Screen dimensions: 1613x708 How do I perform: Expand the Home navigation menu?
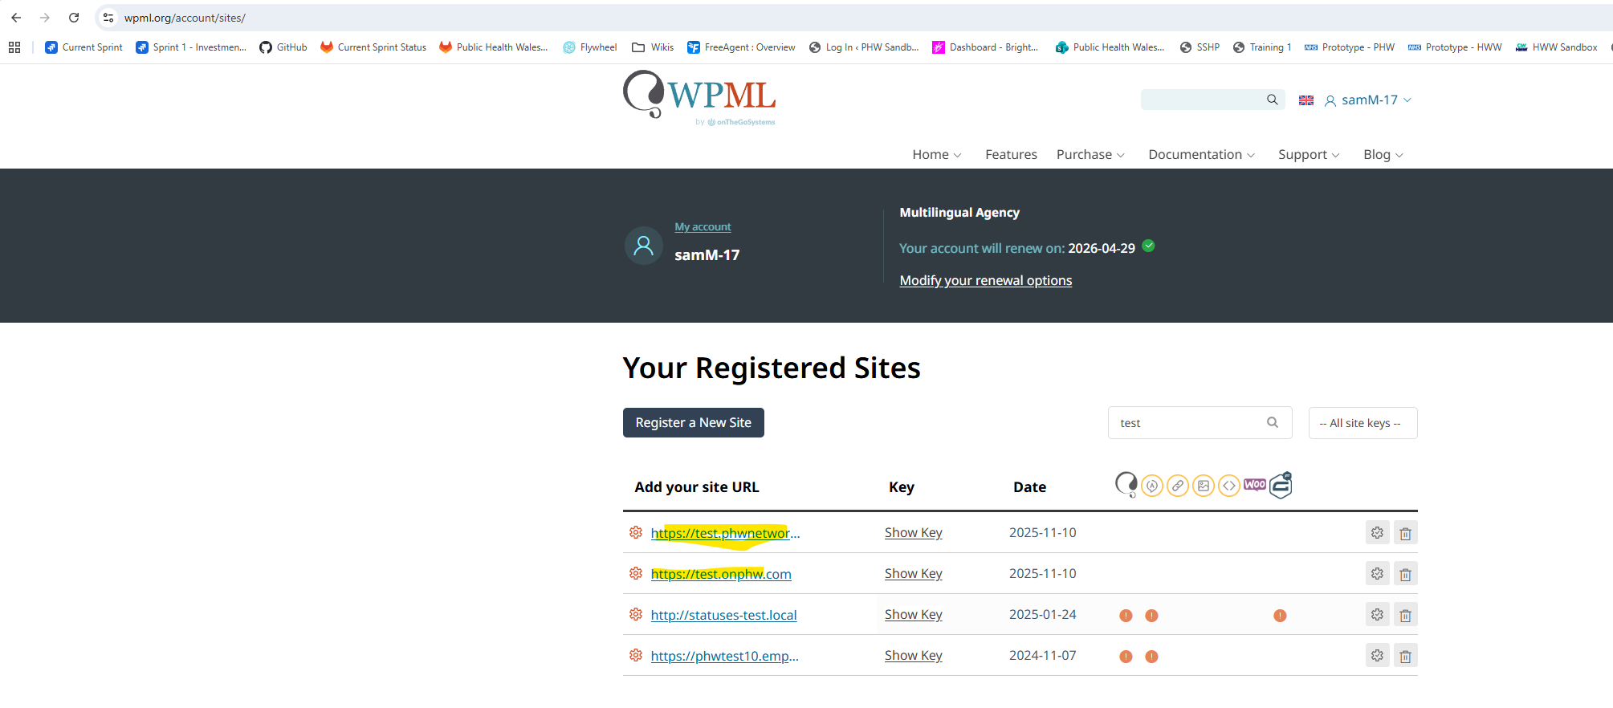coord(936,155)
